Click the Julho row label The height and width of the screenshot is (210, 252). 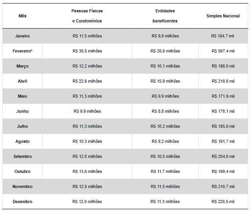click(22, 126)
